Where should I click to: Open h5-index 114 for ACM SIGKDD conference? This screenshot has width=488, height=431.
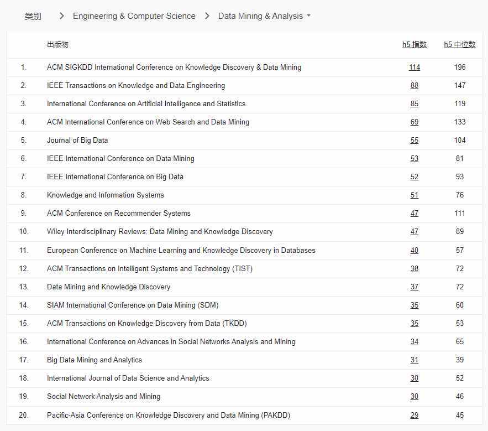tap(414, 67)
